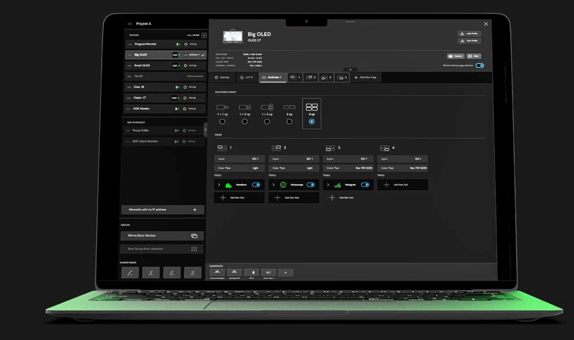Toggle Monitor follows page selection
The width and height of the screenshot is (574, 340).
(x=480, y=65)
